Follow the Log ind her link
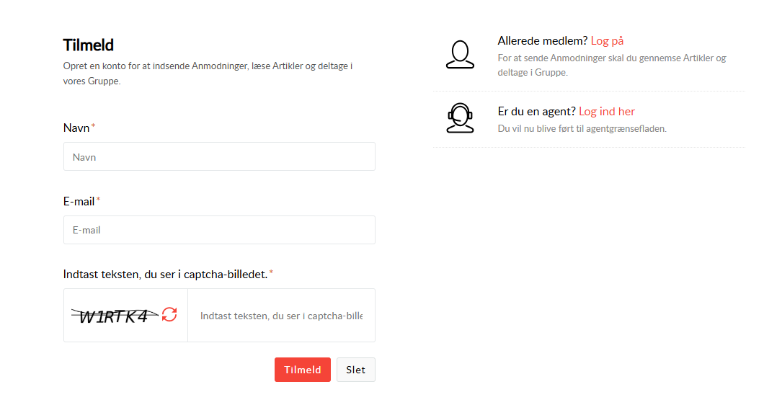 [606, 111]
